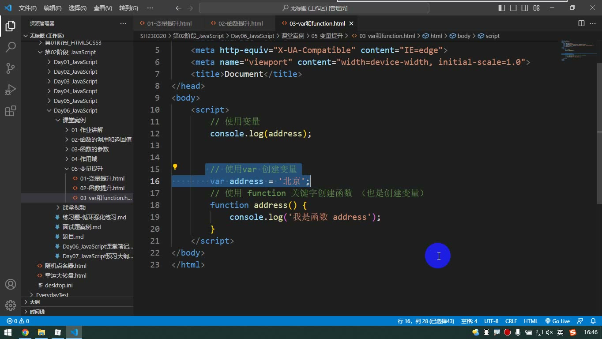Toggle the primary side bar layout icon

pyautogui.click(x=502, y=8)
